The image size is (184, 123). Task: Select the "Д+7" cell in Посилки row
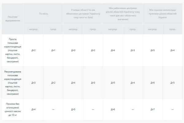tap(153, 109)
